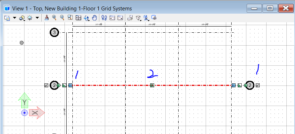Click the Adjust View Brightness sun icon

[30, 18]
